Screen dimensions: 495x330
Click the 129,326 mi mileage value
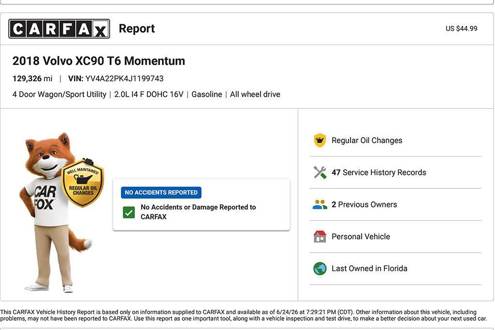point(32,79)
